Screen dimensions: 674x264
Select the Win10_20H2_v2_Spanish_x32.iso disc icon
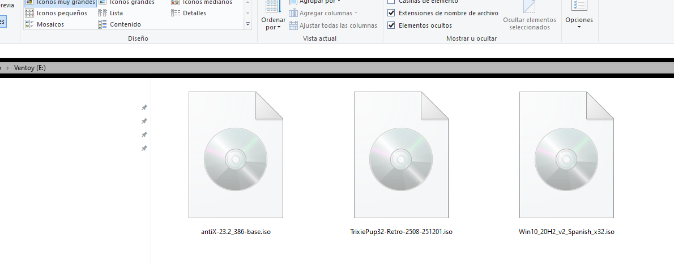point(566,155)
